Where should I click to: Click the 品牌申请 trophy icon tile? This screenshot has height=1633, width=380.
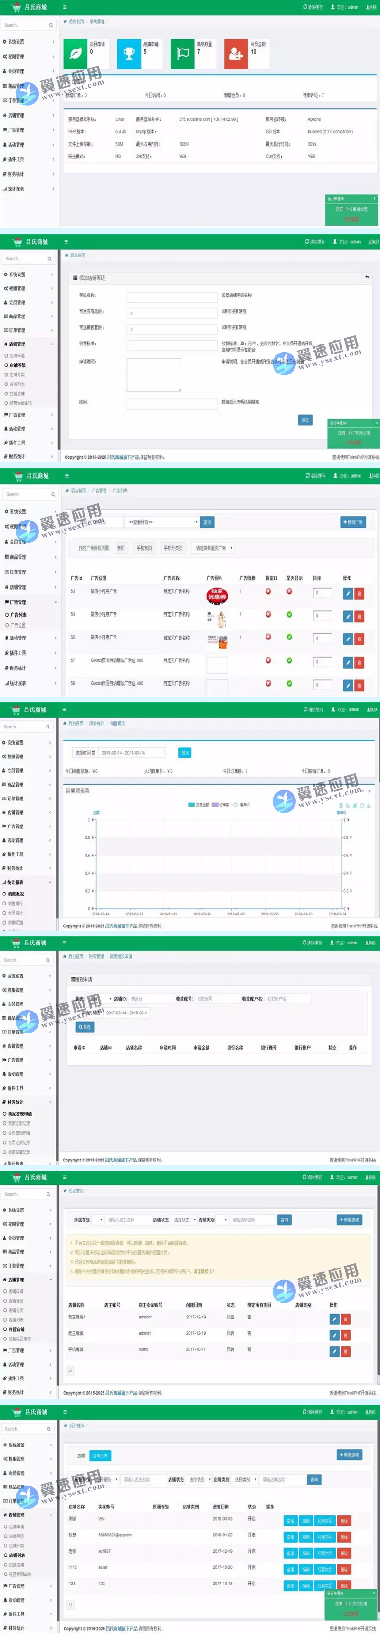(x=129, y=54)
